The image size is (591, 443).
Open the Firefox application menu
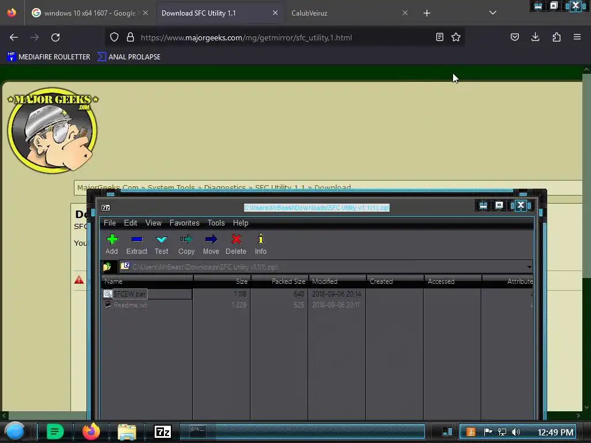[x=577, y=37]
